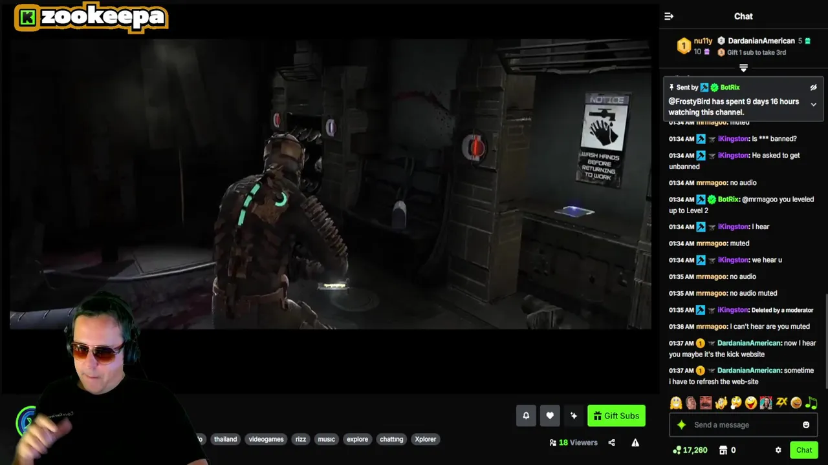This screenshot has height=465, width=828.
Task: Click the Send a message field
Action: (x=743, y=425)
